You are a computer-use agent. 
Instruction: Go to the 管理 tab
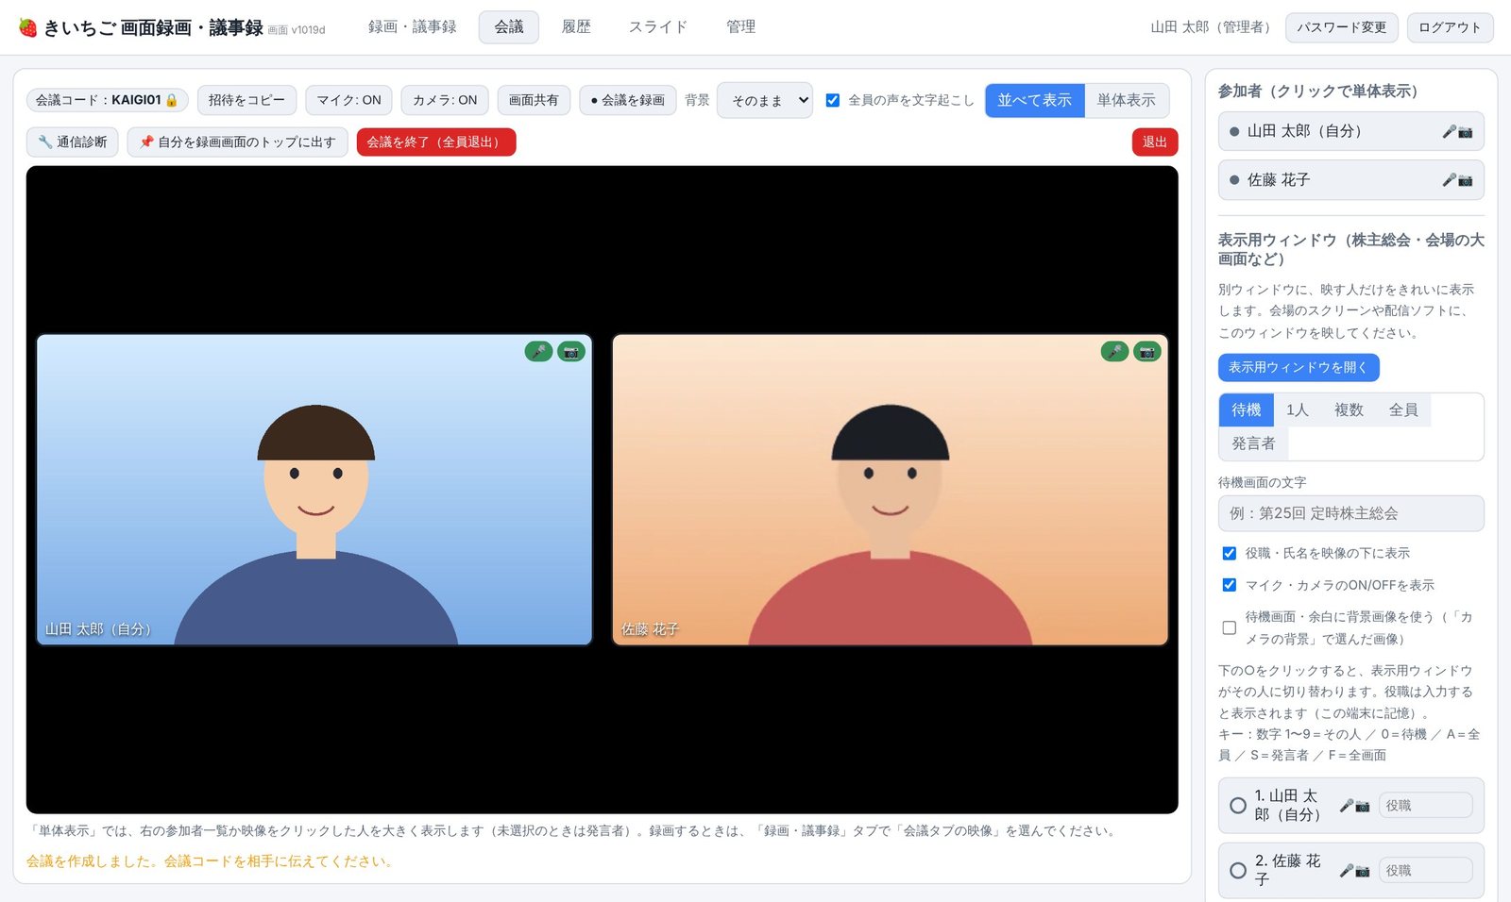[740, 27]
